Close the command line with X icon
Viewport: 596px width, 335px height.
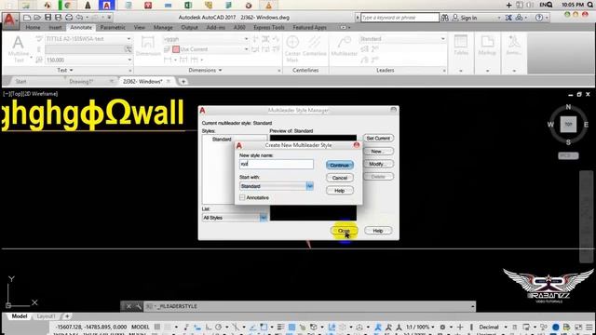point(129,306)
